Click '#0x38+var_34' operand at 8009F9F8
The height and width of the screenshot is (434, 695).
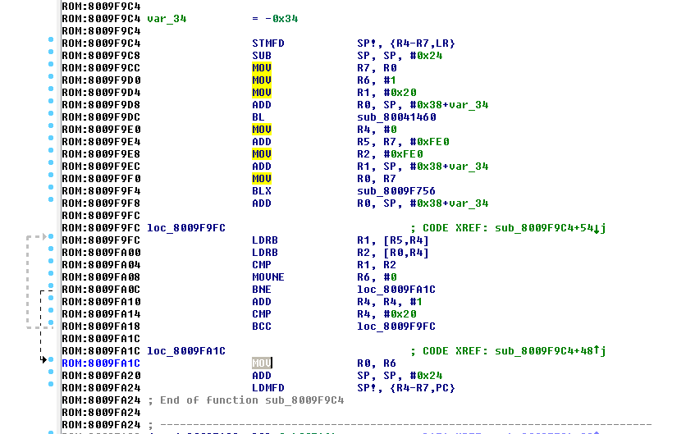tap(449, 203)
